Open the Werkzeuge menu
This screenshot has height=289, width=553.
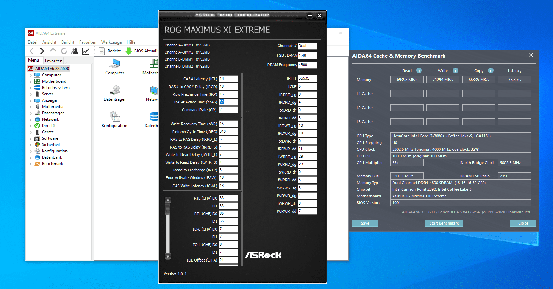pos(112,42)
